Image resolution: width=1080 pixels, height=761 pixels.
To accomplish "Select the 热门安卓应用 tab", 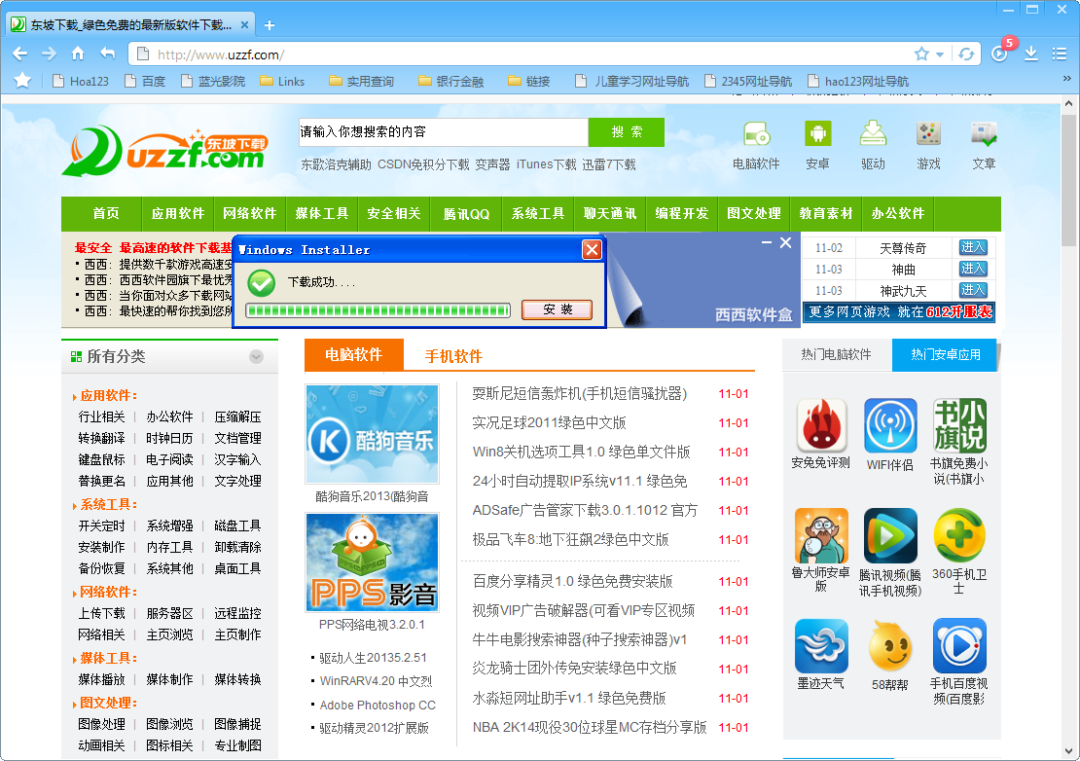I will click(x=945, y=354).
